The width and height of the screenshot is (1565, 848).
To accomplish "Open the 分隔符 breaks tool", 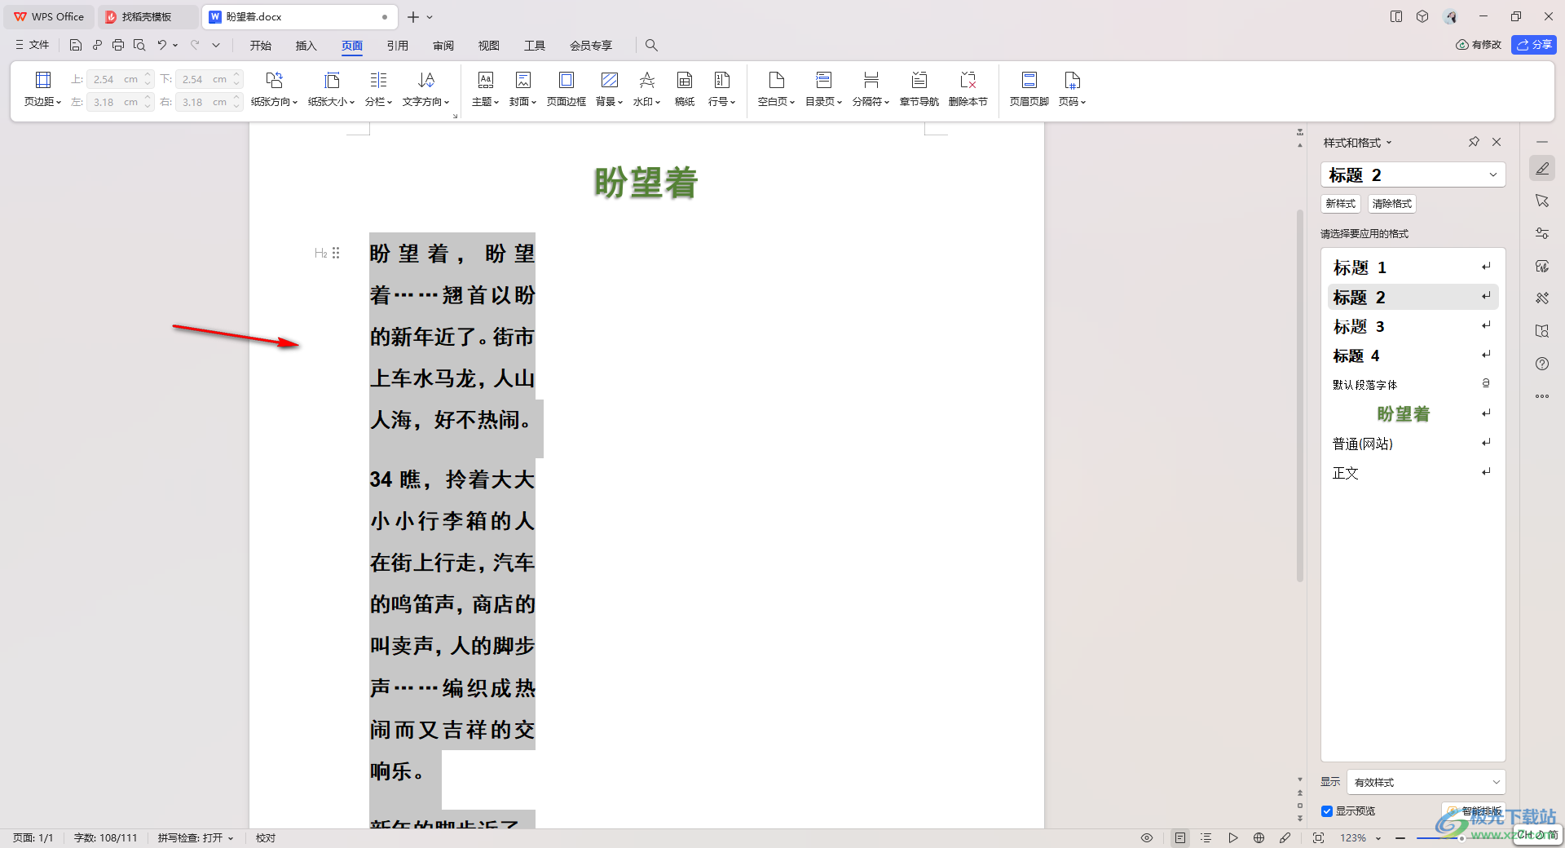I will (x=871, y=89).
